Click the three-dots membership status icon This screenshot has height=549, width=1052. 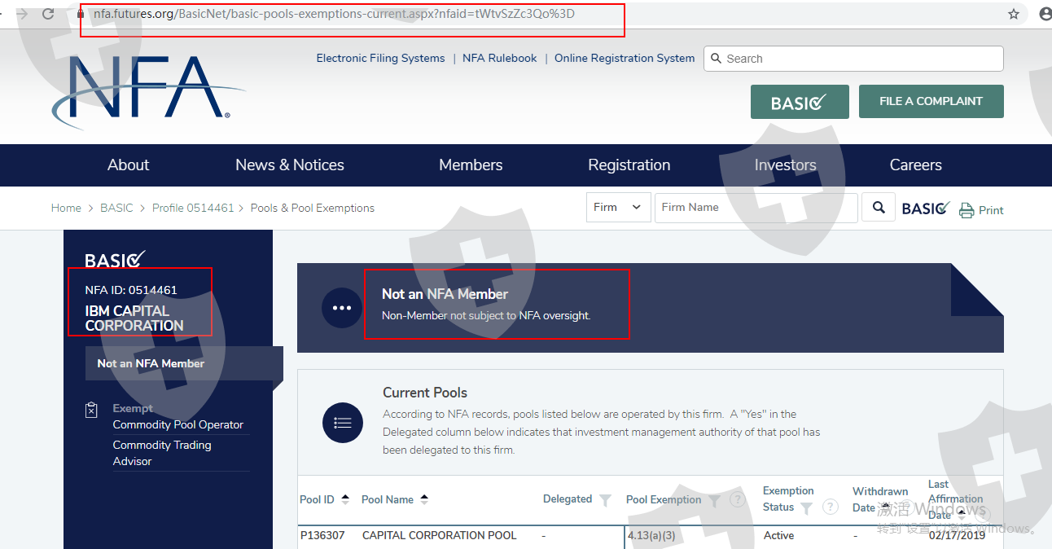[342, 308]
